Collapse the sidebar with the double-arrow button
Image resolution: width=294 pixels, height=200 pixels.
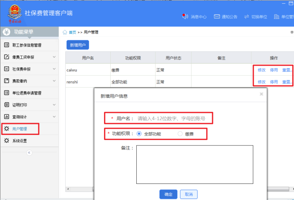coord(29,153)
